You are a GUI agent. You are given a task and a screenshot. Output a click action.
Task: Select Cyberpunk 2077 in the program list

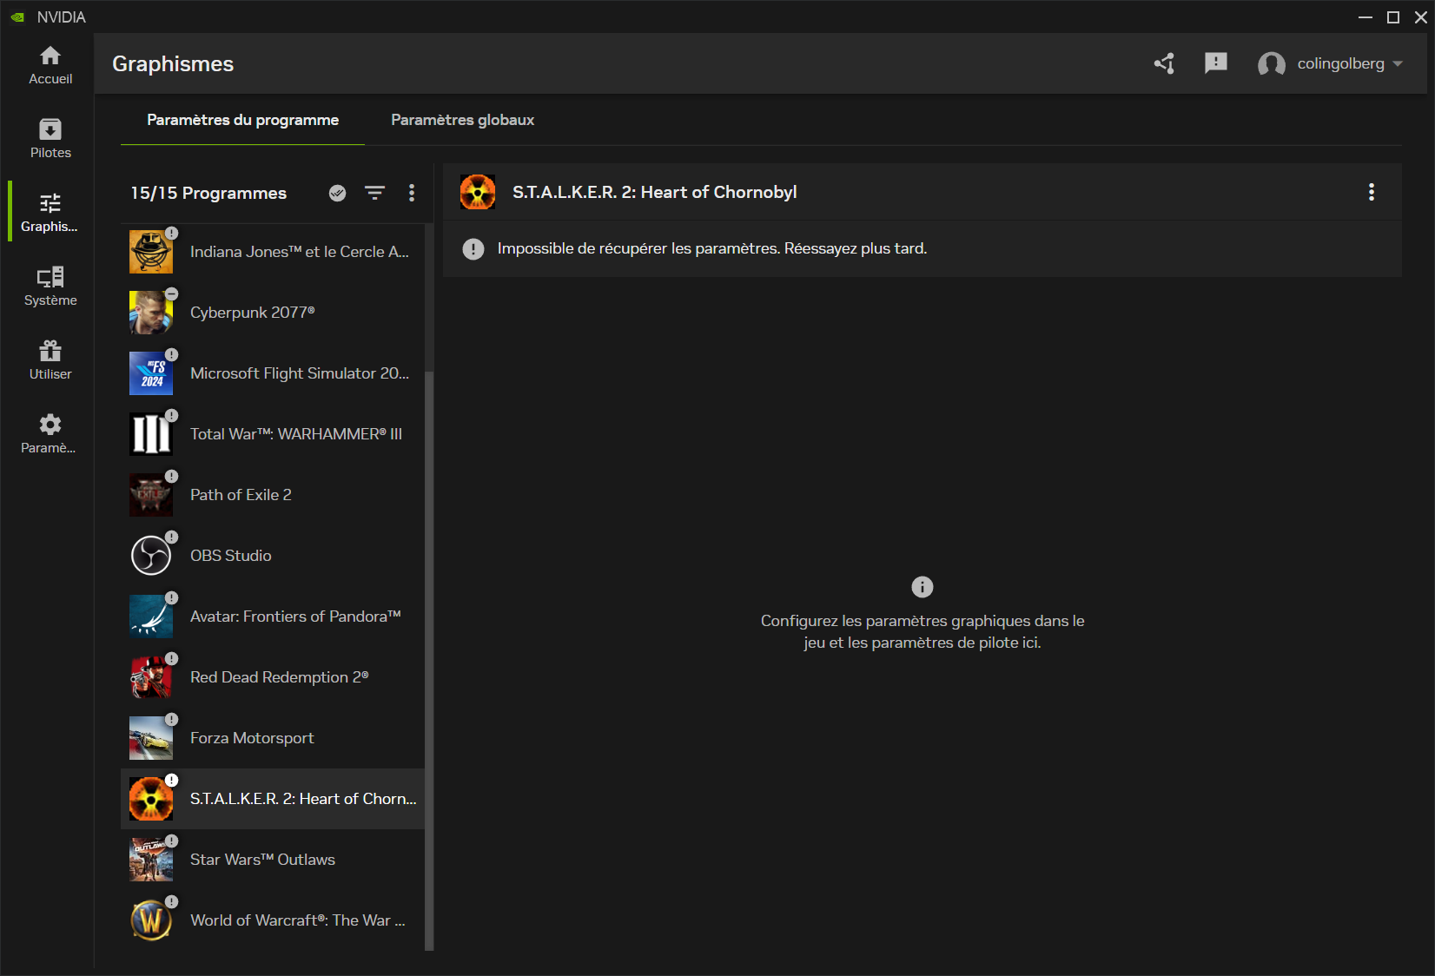273,313
